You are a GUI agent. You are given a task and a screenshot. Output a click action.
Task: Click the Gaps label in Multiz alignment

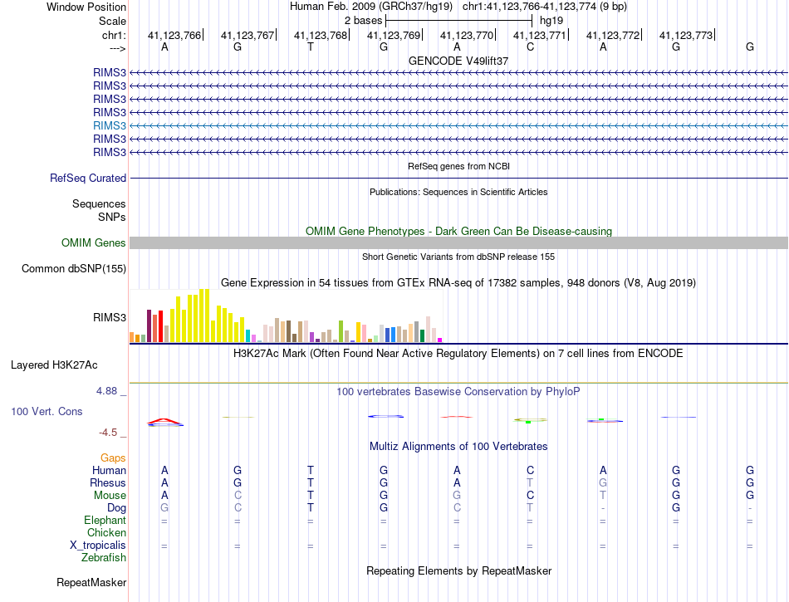pos(113,458)
